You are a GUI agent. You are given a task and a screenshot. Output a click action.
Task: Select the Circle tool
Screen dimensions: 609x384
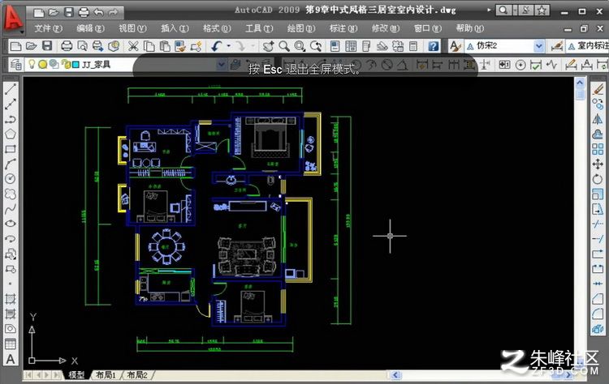point(11,178)
